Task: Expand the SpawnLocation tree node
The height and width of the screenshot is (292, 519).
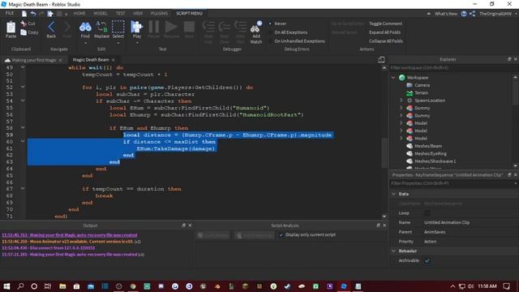Action: [x=401, y=100]
